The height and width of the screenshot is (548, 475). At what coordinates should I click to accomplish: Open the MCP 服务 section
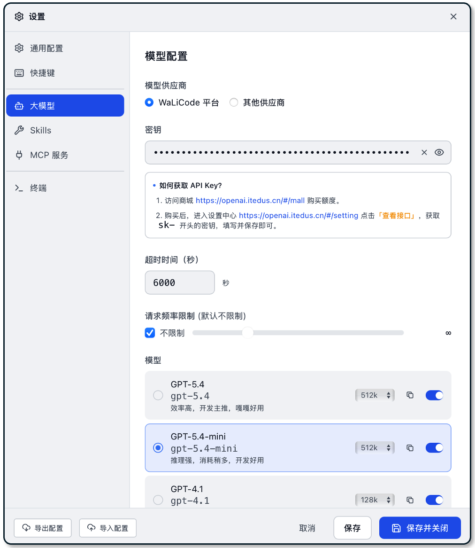65,155
